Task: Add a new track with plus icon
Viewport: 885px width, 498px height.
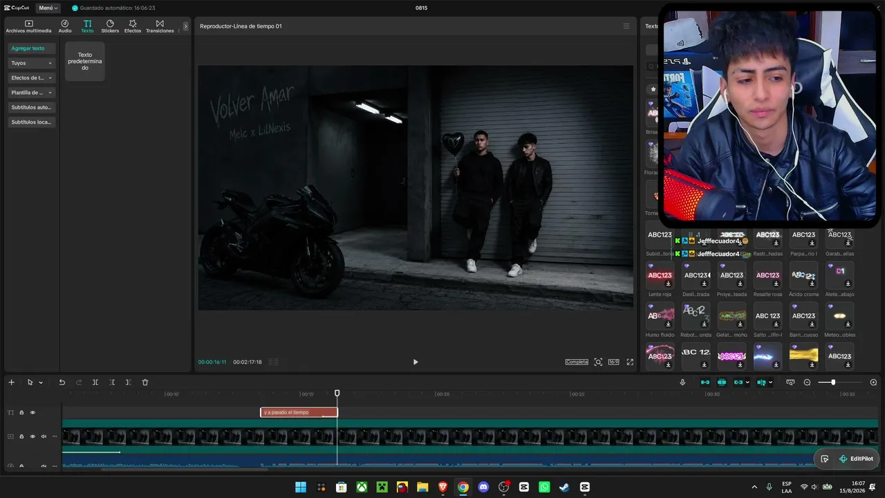Action: point(11,382)
